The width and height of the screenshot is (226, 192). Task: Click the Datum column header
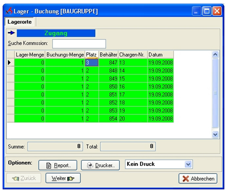[160, 54]
